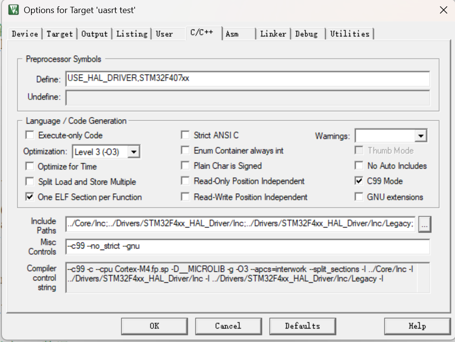Viewport: 455px width, 342px height.
Task: Open Help for this dialog
Action: click(417, 326)
